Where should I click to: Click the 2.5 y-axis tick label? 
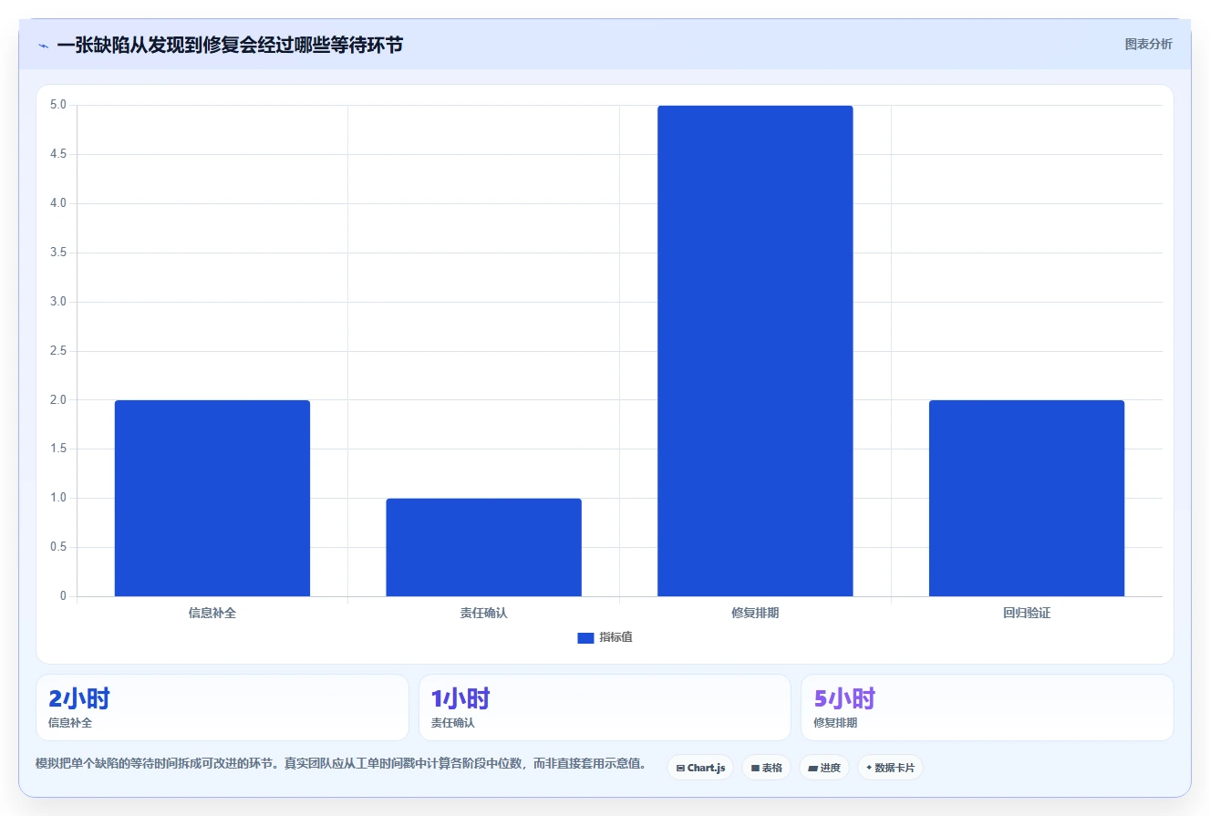click(58, 351)
